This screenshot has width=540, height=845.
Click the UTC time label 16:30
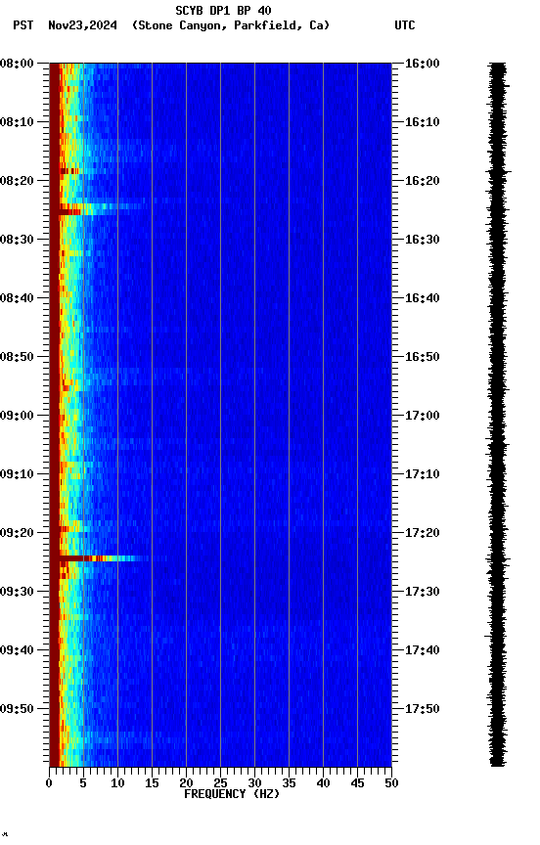[x=422, y=240]
